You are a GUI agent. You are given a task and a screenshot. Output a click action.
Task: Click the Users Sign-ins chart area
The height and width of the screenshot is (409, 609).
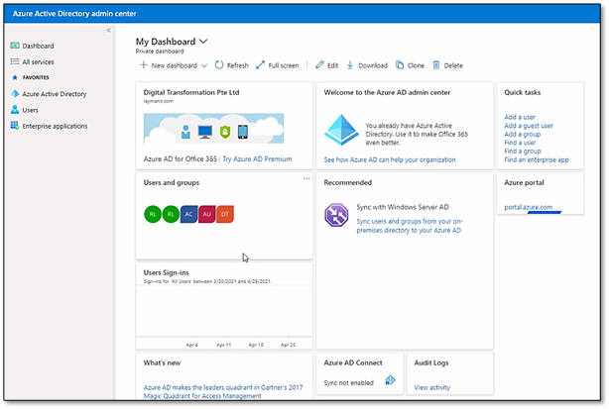[224, 311]
